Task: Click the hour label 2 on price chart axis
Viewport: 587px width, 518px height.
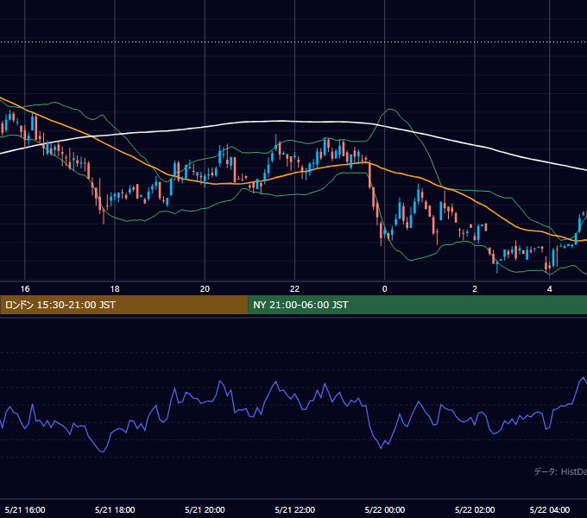Action: 475,289
